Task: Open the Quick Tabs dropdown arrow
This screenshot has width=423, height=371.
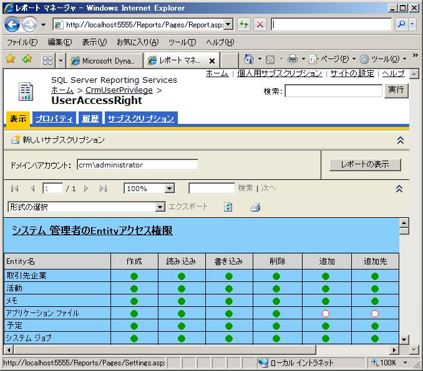Action: click(61, 60)
